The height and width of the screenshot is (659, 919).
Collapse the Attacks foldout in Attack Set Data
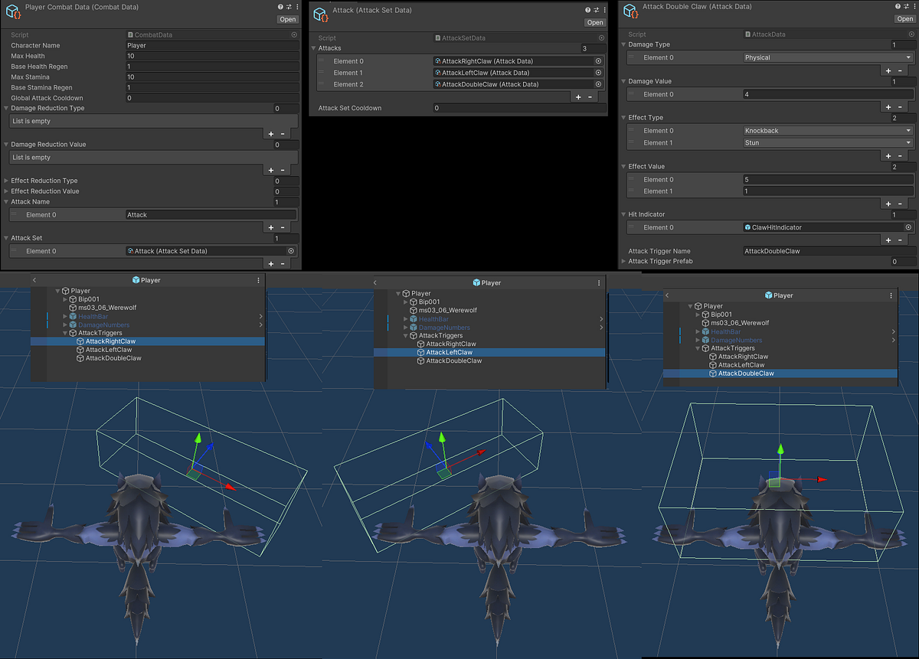(314, 49)
